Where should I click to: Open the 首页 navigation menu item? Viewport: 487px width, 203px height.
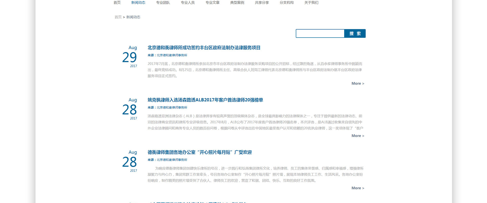tap(117, 3)
